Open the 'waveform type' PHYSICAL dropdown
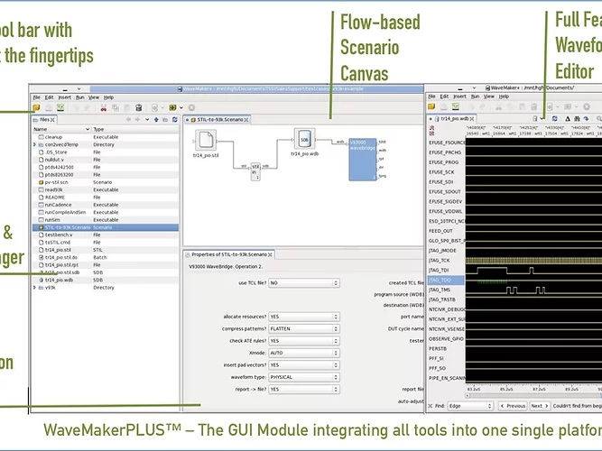Image resolution: width=602 pixels, height=451 pixels. (303, 376)
